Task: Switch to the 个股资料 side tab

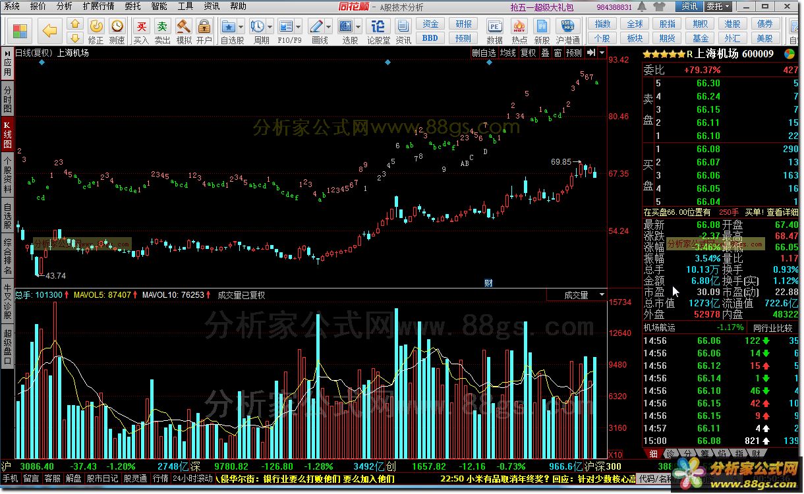Action: [7, 175]
